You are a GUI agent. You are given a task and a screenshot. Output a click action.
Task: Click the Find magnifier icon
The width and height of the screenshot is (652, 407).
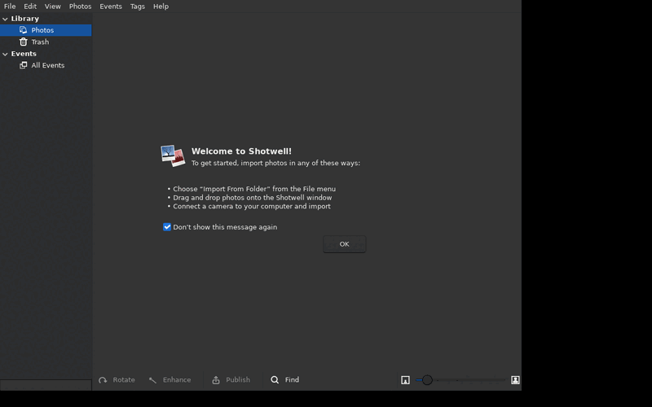point(275,380)
